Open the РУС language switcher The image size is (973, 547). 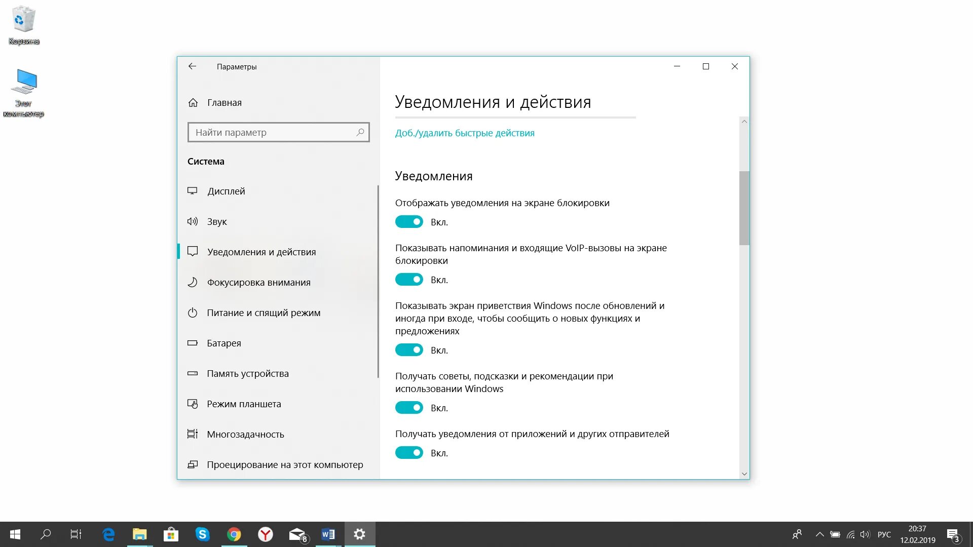[x=884, y=534]
